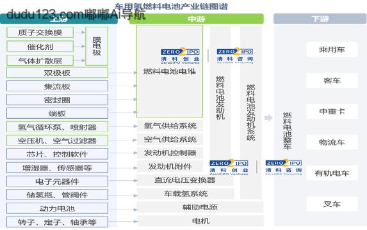Select the 中游 green header tab
Viewport: 367px width, 230px height.
pyautogui.click(x=197, y=19)
